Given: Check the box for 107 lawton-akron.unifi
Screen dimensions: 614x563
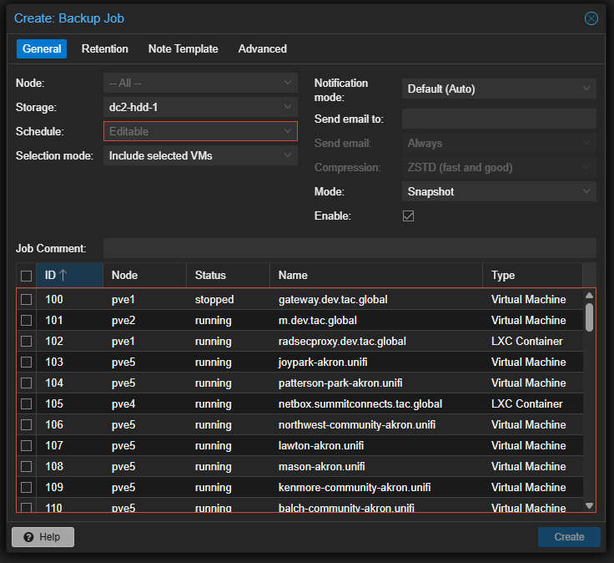Looking at the screenshot, I should coord(26,445).
